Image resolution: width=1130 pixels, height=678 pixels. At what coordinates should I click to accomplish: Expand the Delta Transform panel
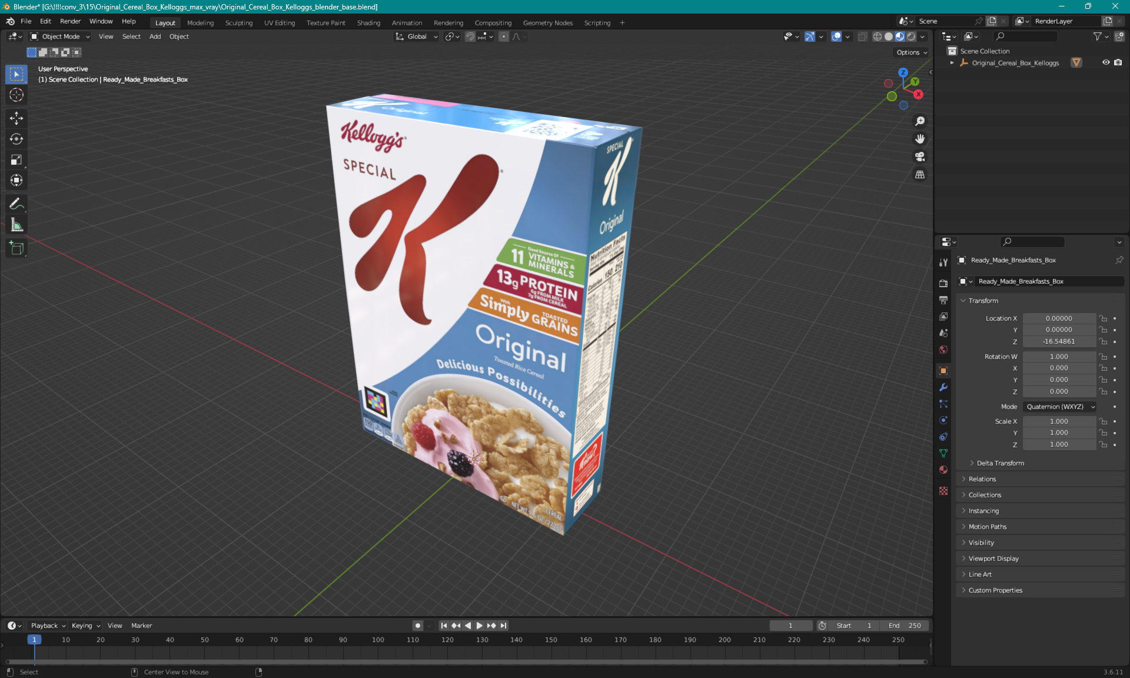(1000, 463)
